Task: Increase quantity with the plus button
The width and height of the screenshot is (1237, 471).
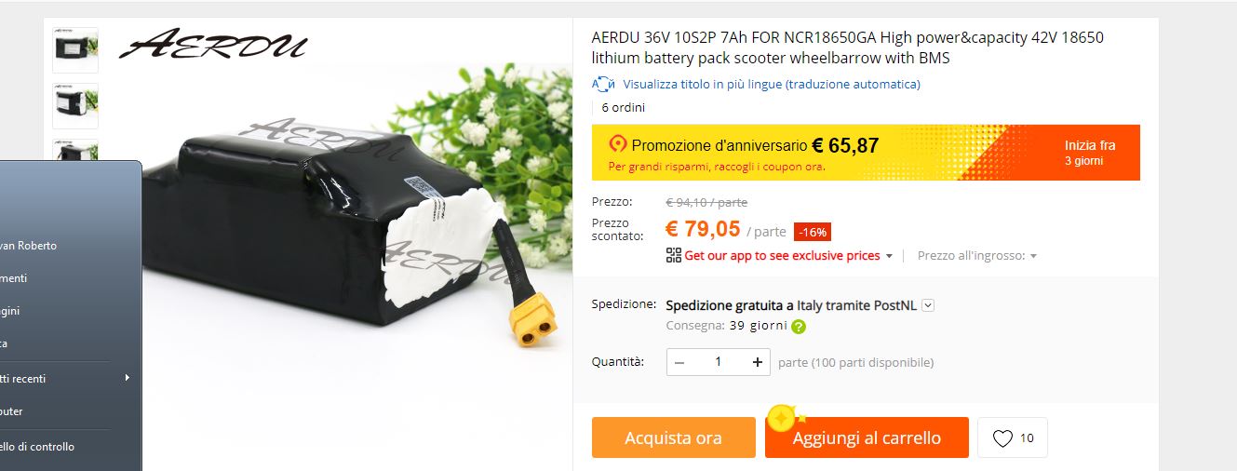Action: coord(758,362)
